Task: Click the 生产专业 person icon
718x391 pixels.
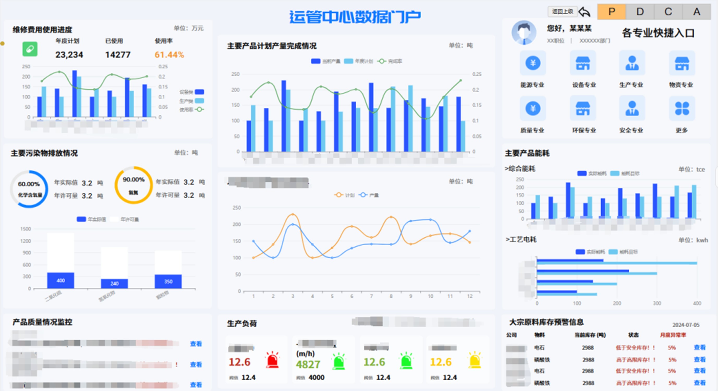Action: pos(632,63)
